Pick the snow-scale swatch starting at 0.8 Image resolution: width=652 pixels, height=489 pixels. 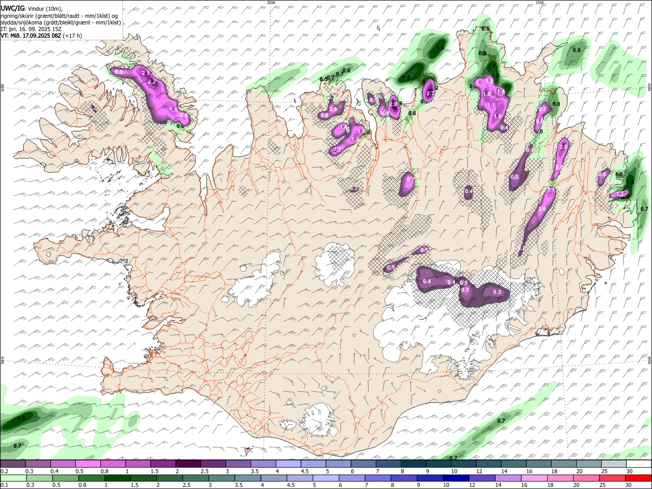113,464
